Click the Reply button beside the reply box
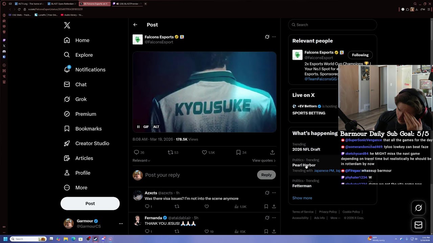 tap(266, 175)
